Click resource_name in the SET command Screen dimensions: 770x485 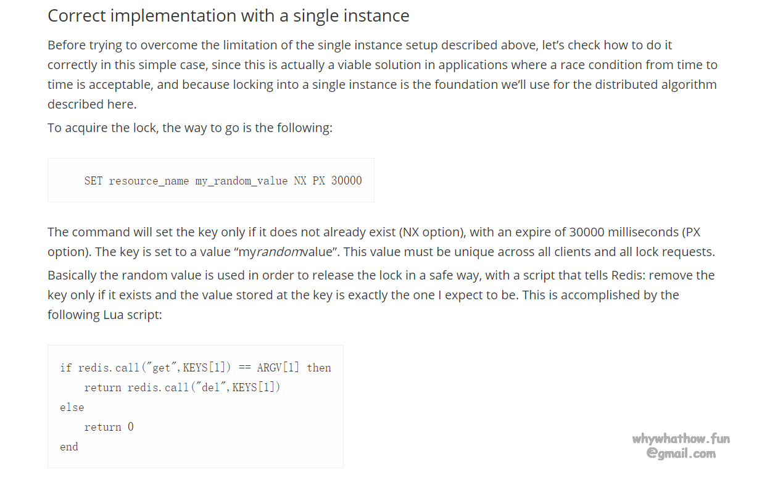click(149, 181)
